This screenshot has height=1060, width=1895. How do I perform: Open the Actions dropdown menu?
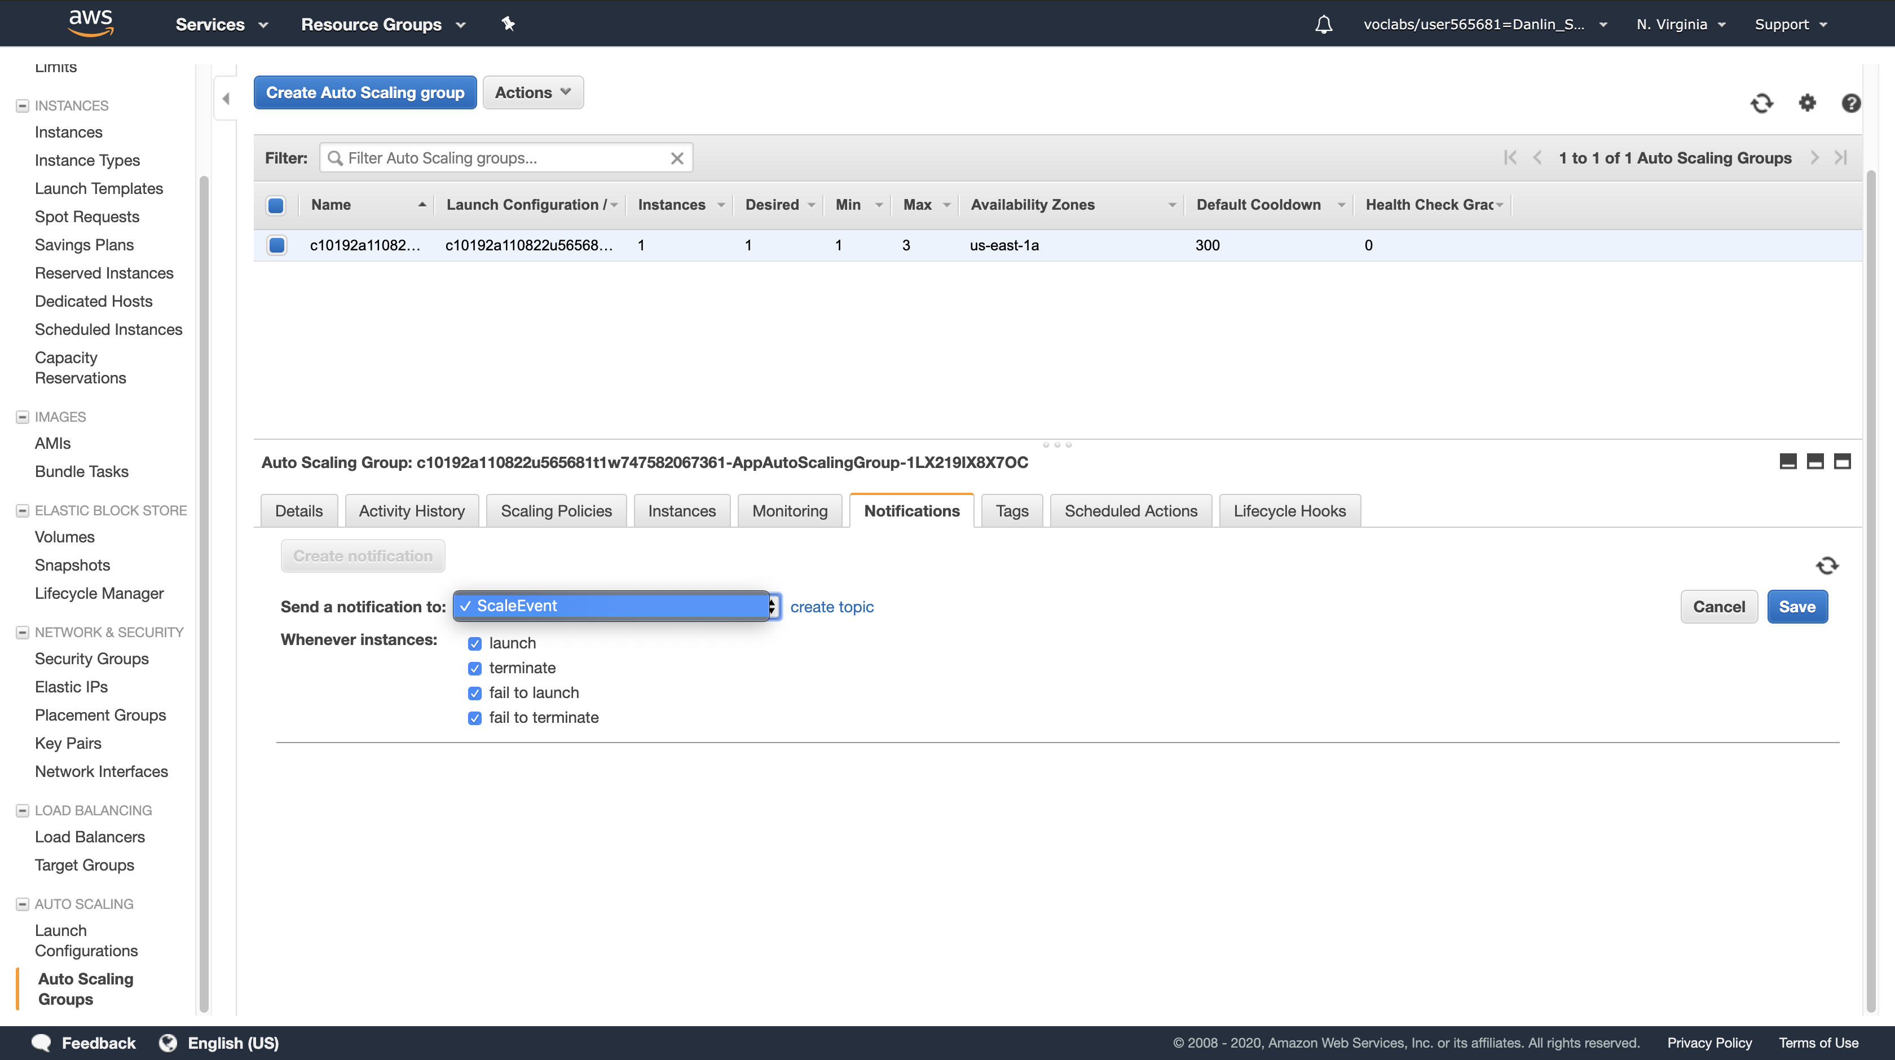[x=532, y=92]
